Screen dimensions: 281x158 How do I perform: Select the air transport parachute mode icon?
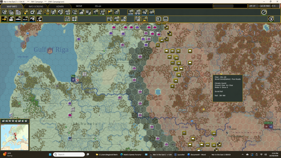(x=32, y=19)
